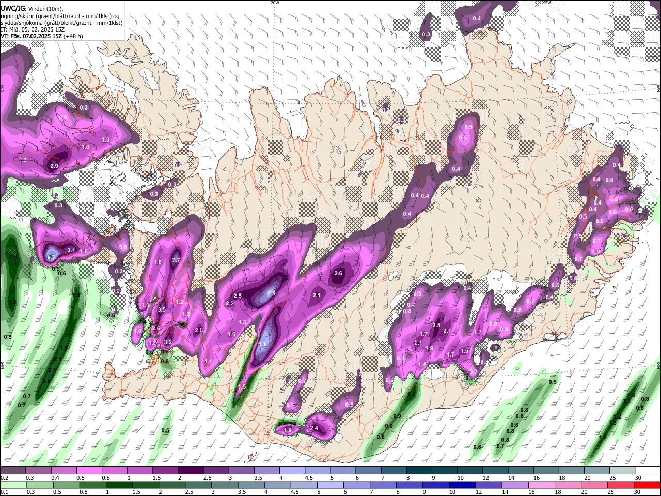Select the palest green swatch at 0.1 in lower legend
Screen dimensions: 661x496
(13, 485)
